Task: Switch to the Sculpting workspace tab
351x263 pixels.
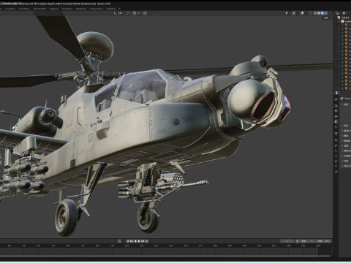Action: pyautogui.click(x=10, y=9)
